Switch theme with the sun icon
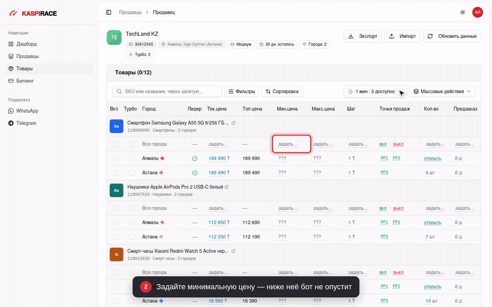 [462, 12]
